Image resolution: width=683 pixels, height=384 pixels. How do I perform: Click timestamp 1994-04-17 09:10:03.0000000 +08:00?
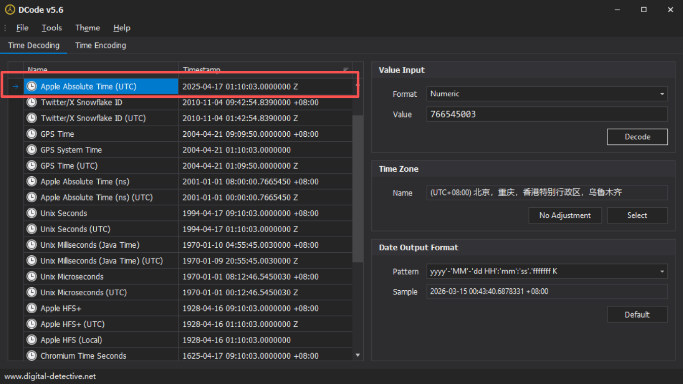(250, 213)
